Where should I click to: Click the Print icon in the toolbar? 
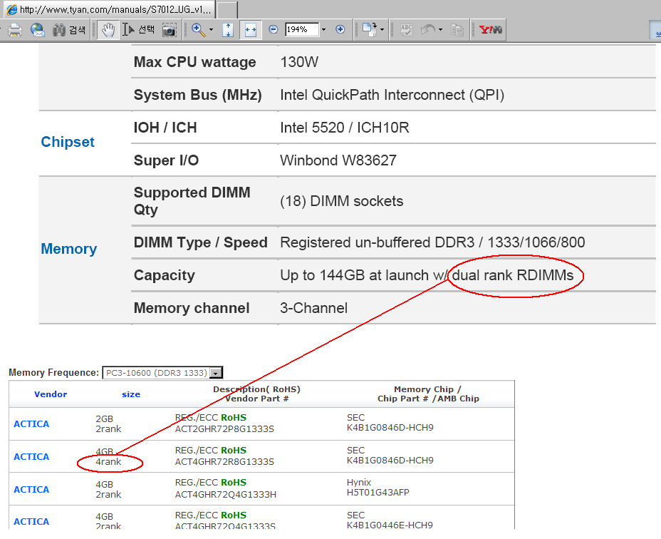(15, 30)
